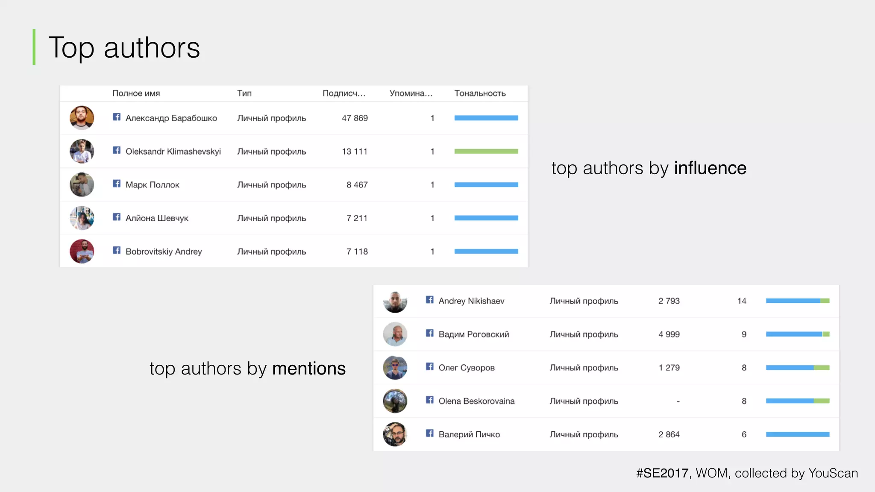Open Andrey Nikishaev avatar photo
Screen dimensions: 875x492
pos(395,301)
